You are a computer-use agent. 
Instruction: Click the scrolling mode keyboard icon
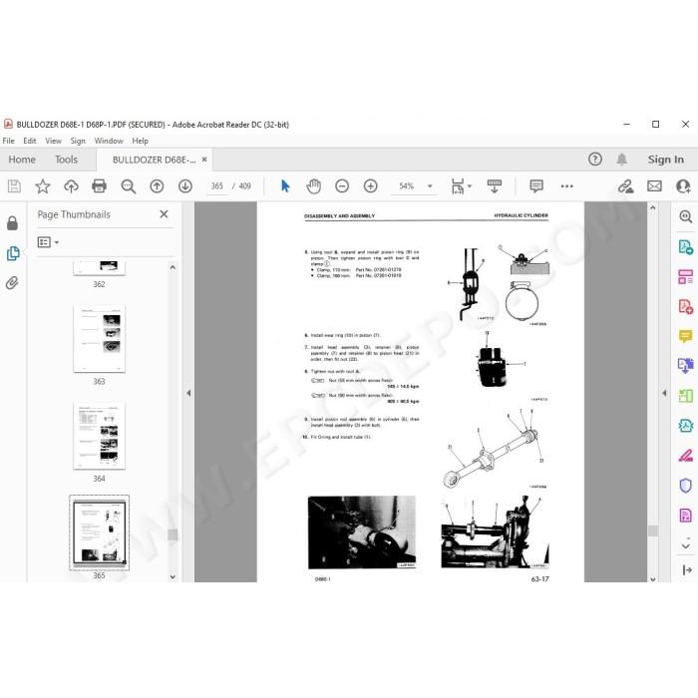pyautogui.click(x=495, y=186)
